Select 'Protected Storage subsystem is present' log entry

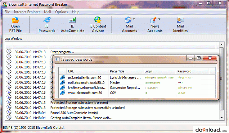(x=79, y=103)
